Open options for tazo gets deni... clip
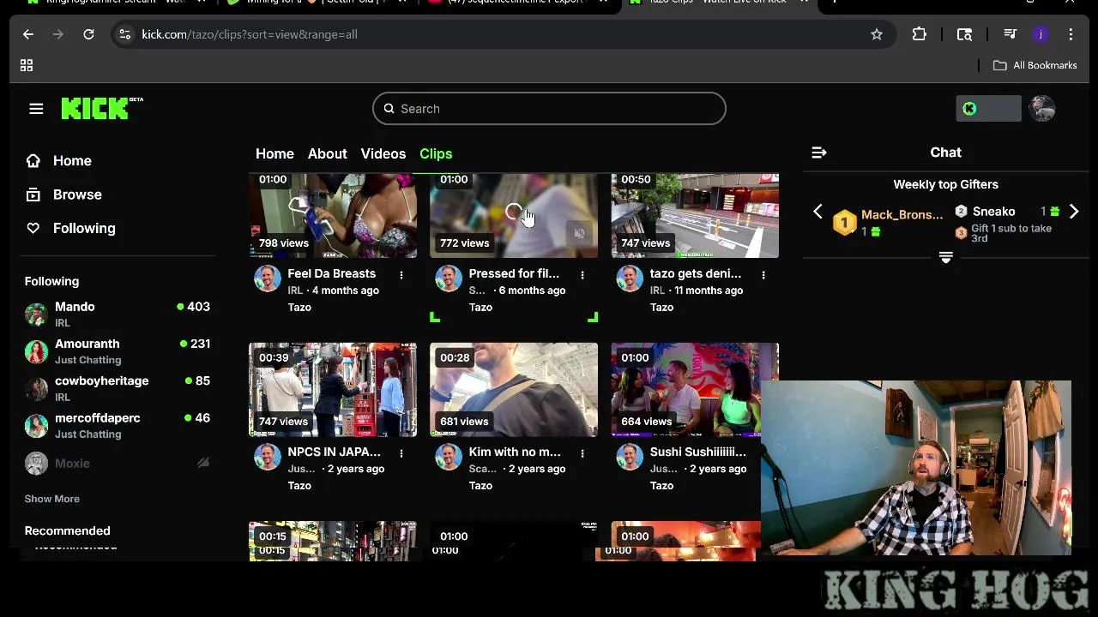Image resolution: width=1098 pixels, height=617 pixels. (x=763, y=274)
